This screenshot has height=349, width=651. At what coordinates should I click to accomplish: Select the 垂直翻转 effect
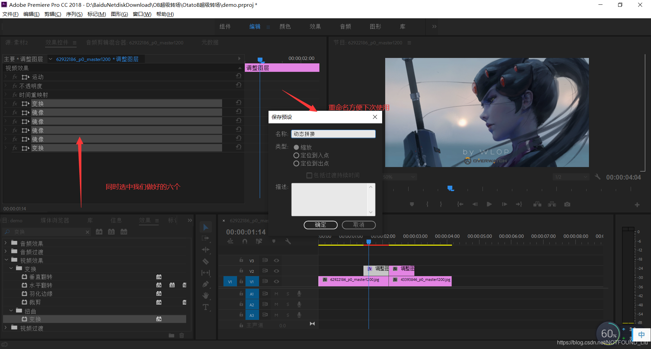[x=41, y=277]
